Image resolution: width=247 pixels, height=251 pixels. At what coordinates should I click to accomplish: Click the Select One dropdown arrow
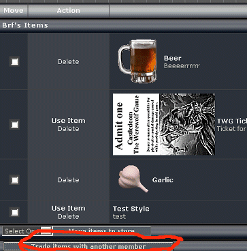tap(46, 231)
